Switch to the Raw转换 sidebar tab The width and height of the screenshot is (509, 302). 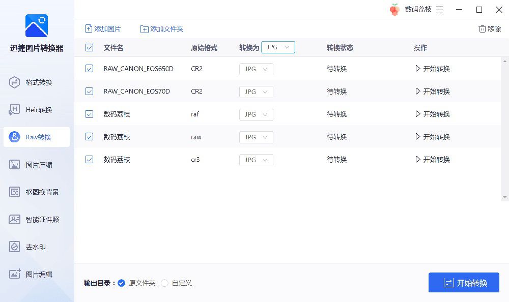(37, 137)
